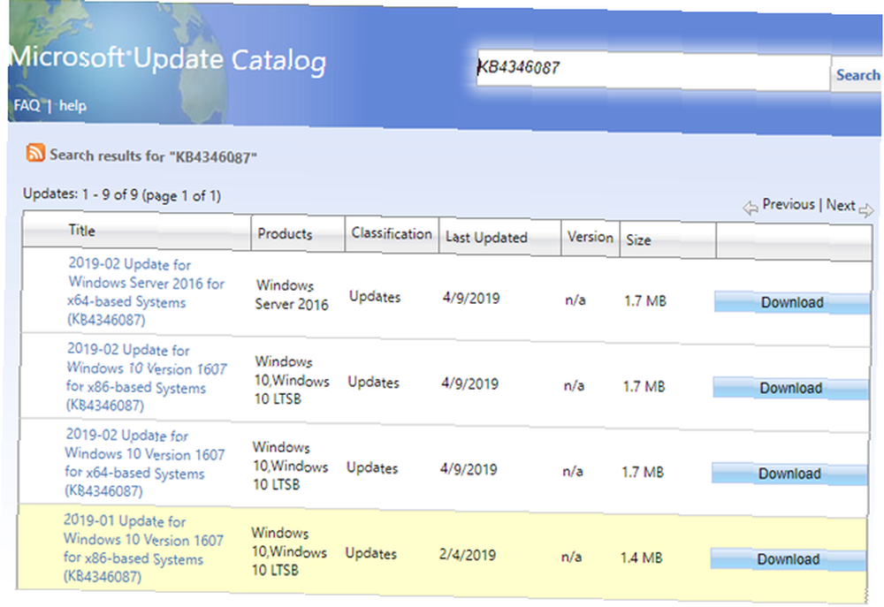884x607 pixels.
Task: Select 'Updates: 1 - 9 of 9' count text
Action: pyautogui.click(x=122, y=195)
